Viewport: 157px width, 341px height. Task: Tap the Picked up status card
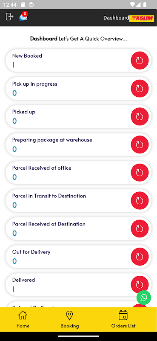tap(78, 116)
